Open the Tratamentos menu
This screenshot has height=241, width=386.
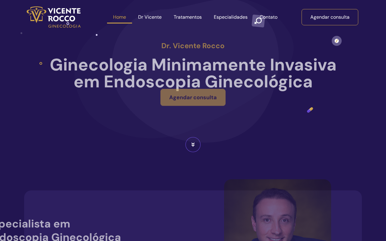[x=188, y=17]
